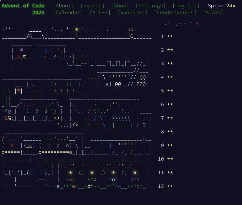This screenshot has height=205, width=242.
Task: View the Sponsors page
Action: [x=132, y=13]
